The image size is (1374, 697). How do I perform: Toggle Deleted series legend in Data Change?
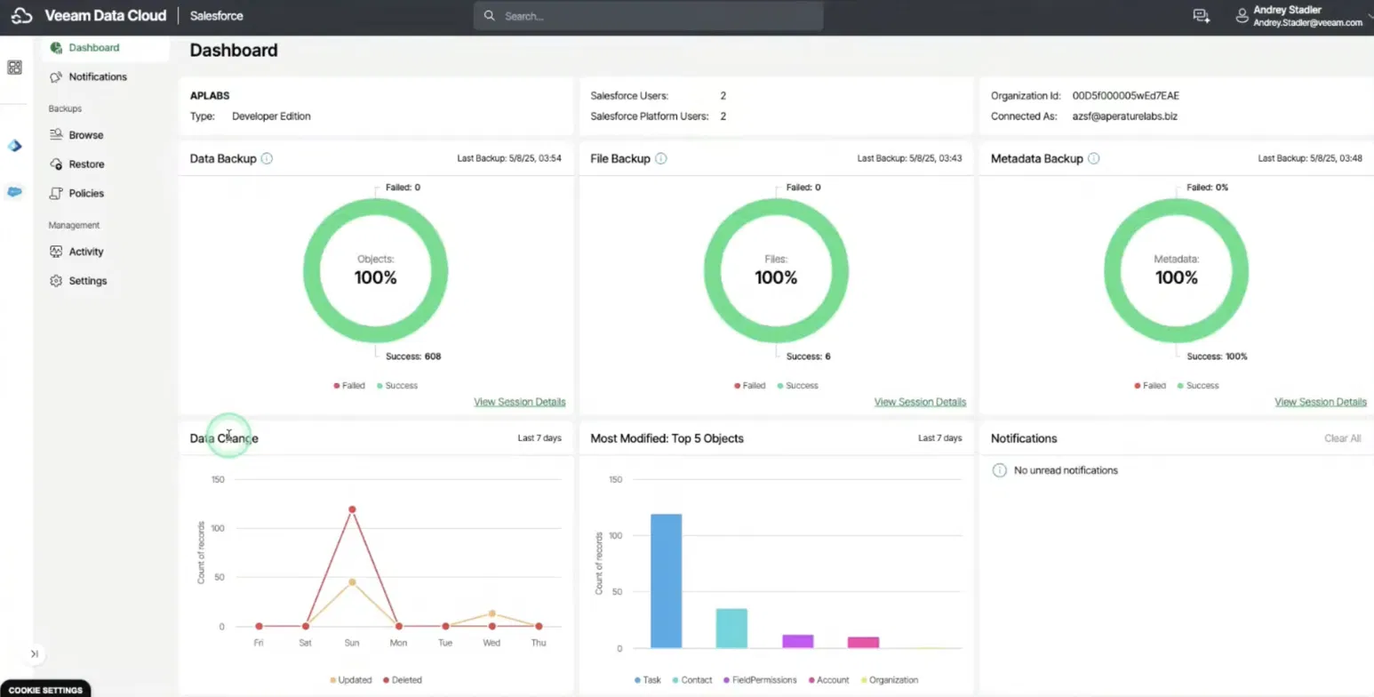pyautogui.click(x=403, y=680)
